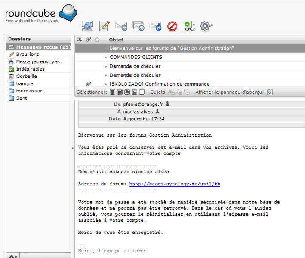Click the Dossiers panel header

pos(39,39)
